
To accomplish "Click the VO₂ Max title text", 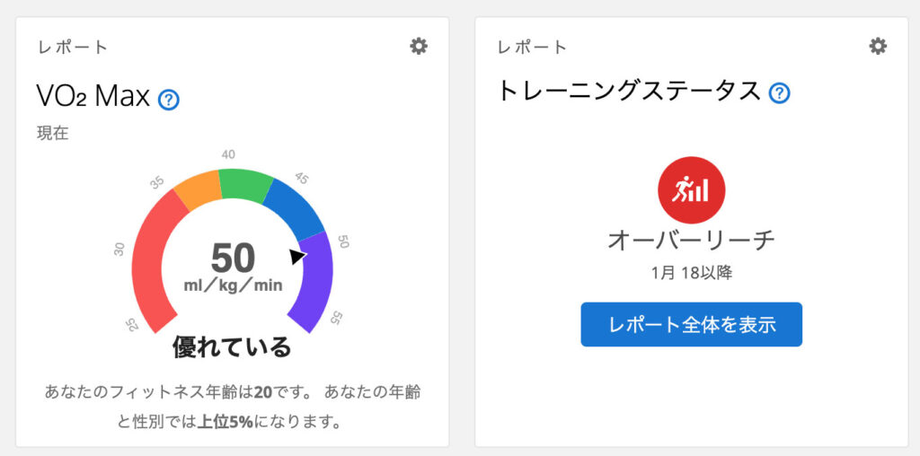I will click(93, 96).
